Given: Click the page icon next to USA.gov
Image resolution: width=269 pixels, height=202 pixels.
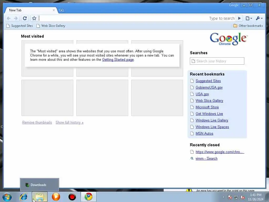Looking at the screenshot, I should point(192,94).
